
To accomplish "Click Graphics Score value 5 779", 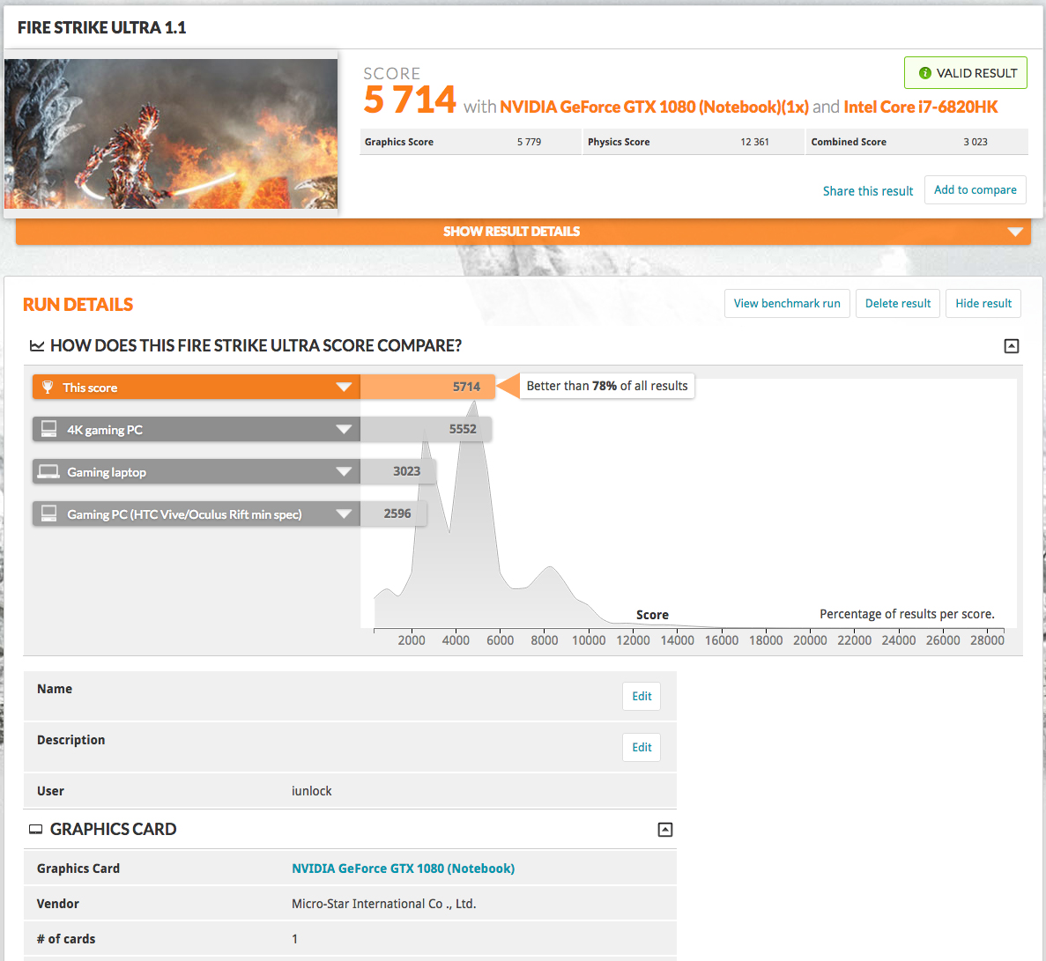I will [x=529, y=142].
